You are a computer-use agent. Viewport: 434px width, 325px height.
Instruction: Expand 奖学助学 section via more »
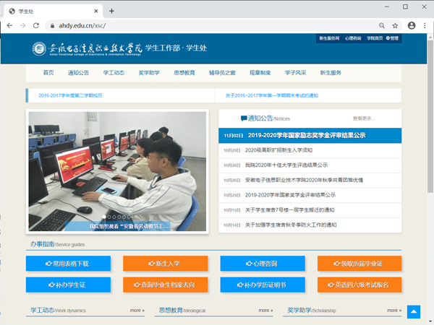393,310
